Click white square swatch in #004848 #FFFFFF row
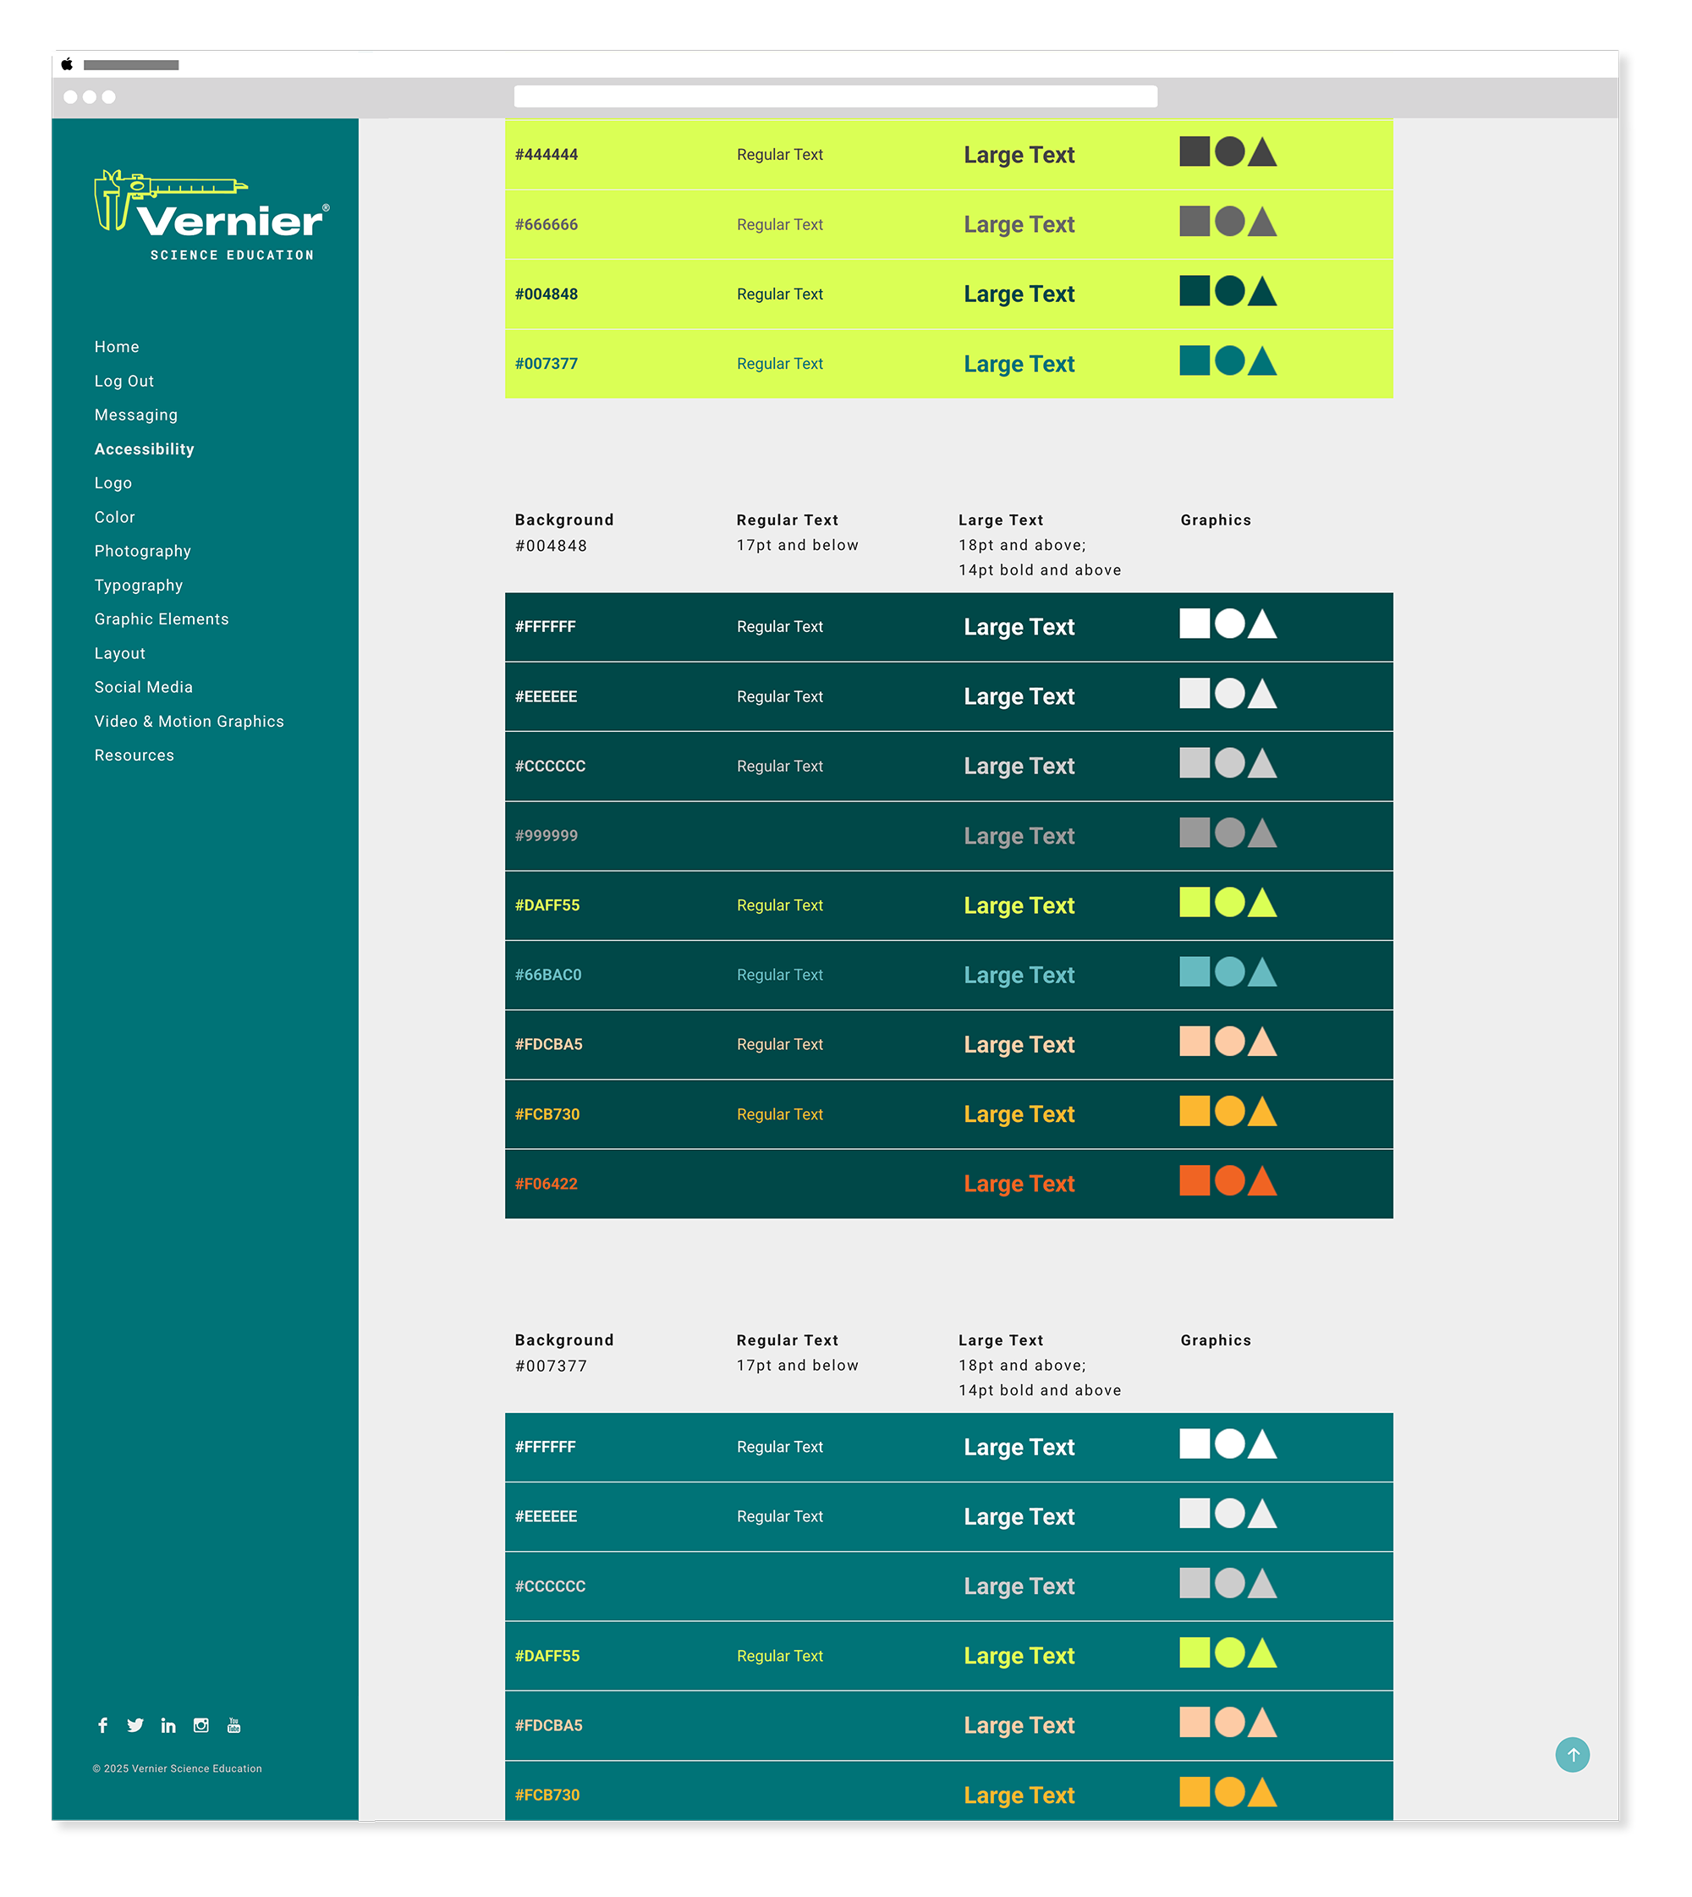 coord(1195,623)
